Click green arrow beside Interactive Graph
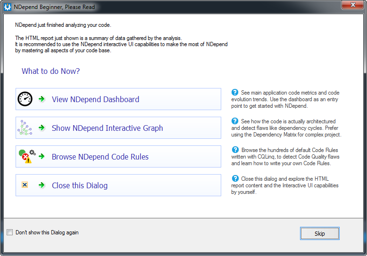This screenshot has height=256, width=367. (x=42, y=128)
